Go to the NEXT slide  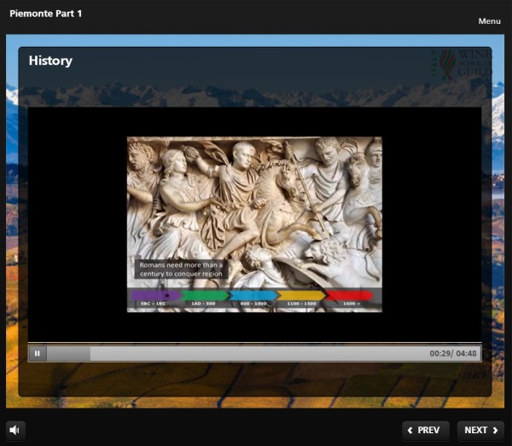tap(480, 430)
